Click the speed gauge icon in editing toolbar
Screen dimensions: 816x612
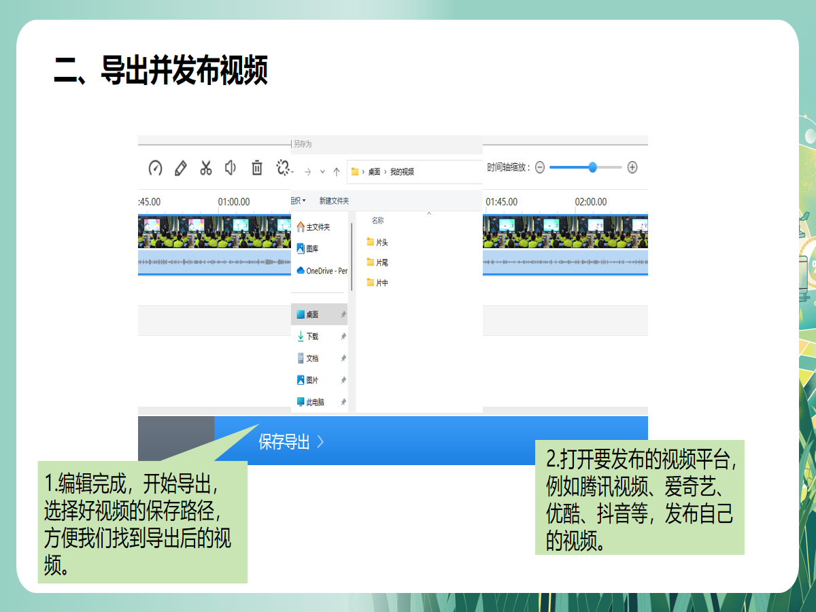[x=156, y=168]
